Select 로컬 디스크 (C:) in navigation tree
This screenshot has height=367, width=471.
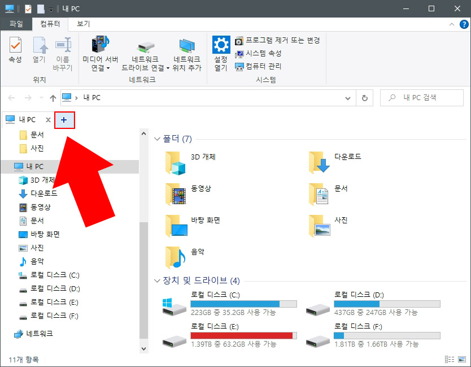pos(49,275)
